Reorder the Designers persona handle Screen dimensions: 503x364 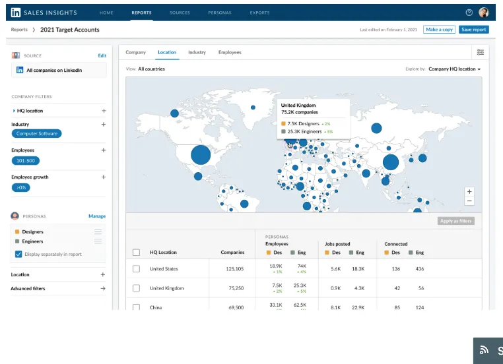pos(98,231)
